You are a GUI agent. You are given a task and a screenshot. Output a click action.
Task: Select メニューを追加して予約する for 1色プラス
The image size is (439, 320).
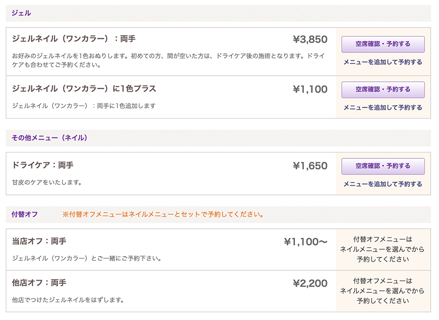383,108
